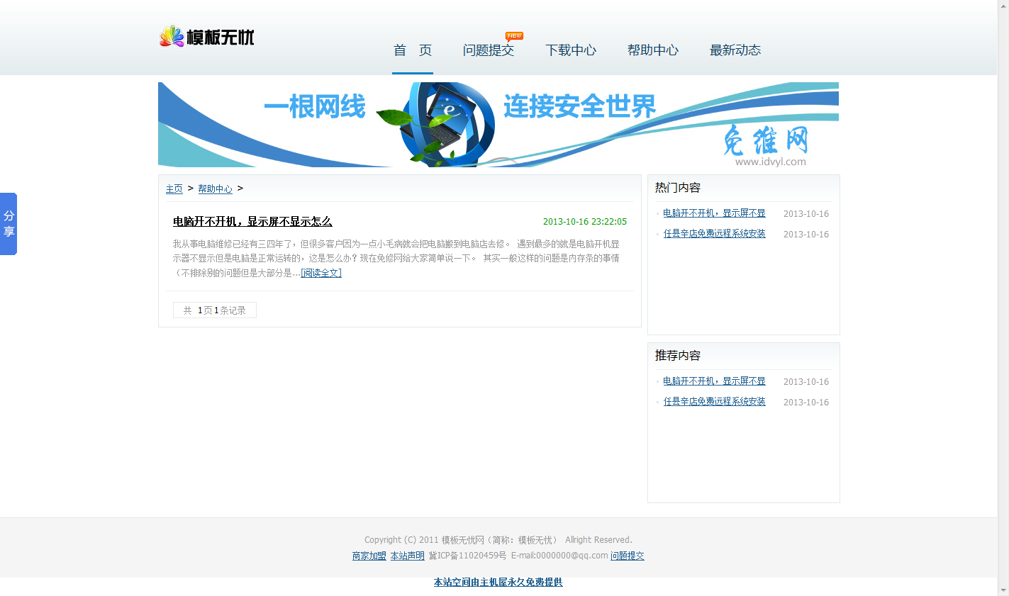
Task: Click 本站空间由主机屋永久免费提供 link
Action: point(498,583)
